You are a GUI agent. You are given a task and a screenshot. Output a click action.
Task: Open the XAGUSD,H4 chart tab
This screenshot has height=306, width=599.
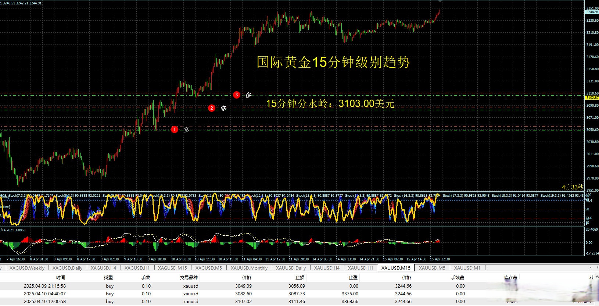(103, 268)
